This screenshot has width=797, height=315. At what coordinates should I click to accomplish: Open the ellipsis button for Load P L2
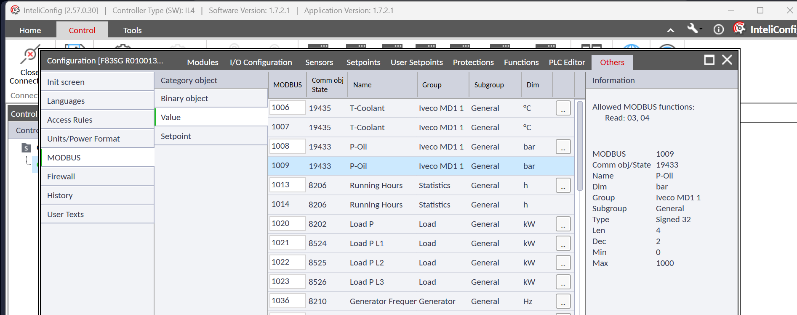point(563,262)
